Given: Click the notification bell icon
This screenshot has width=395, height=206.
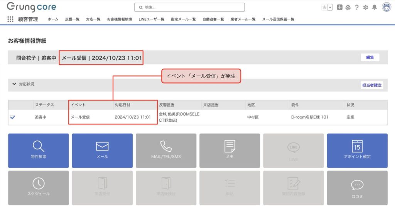Looking at the screenshot, I should pos(374,7).
